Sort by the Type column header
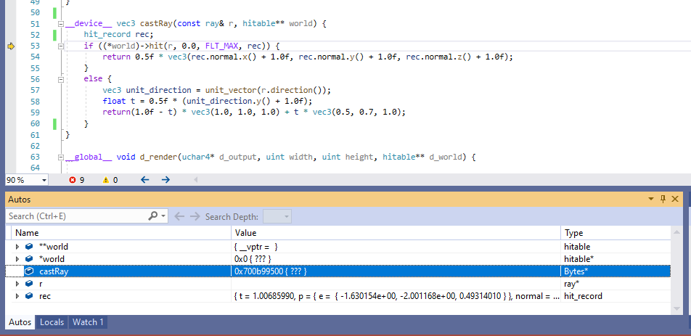Image resolution: width=691 pixels, height=336 pixels. tap(616, 233)
